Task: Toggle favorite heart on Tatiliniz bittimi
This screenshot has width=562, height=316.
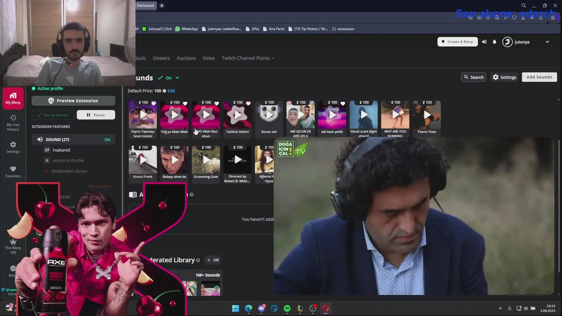Action: tap(248, 104)
